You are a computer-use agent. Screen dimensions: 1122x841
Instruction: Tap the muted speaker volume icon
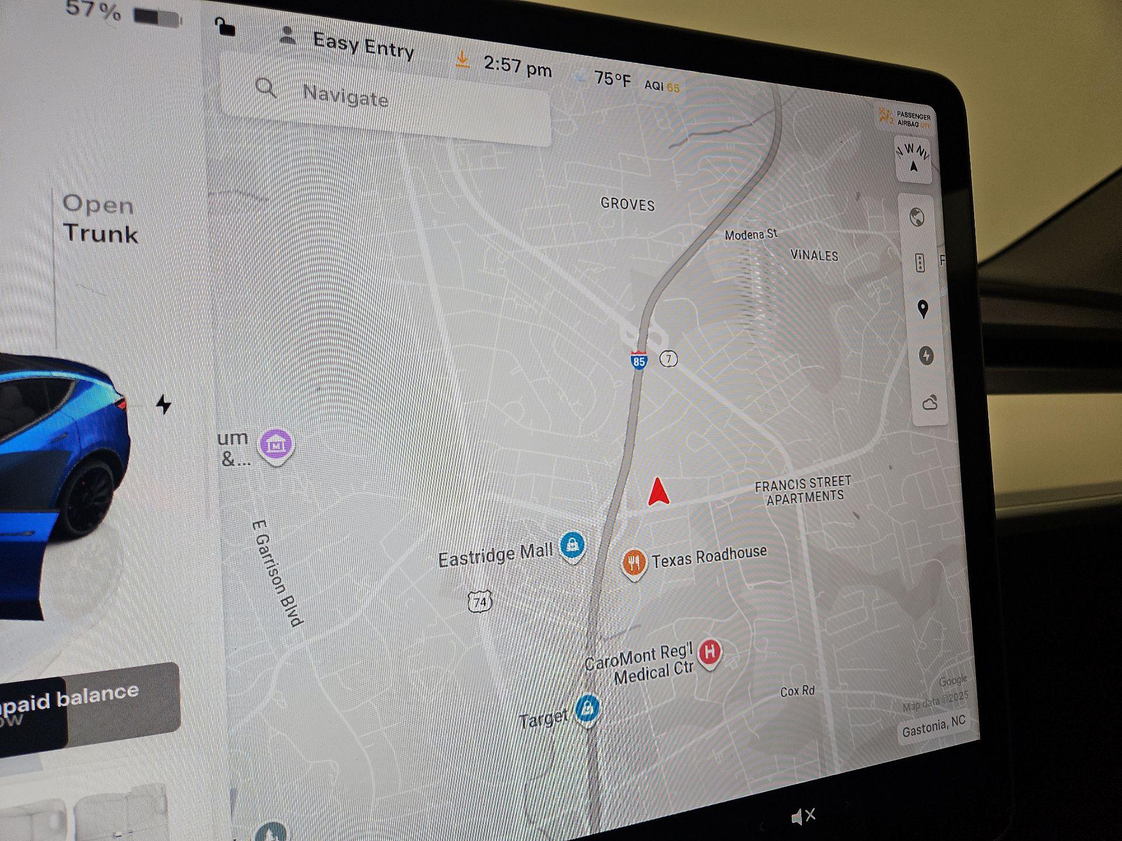(803, 816)
